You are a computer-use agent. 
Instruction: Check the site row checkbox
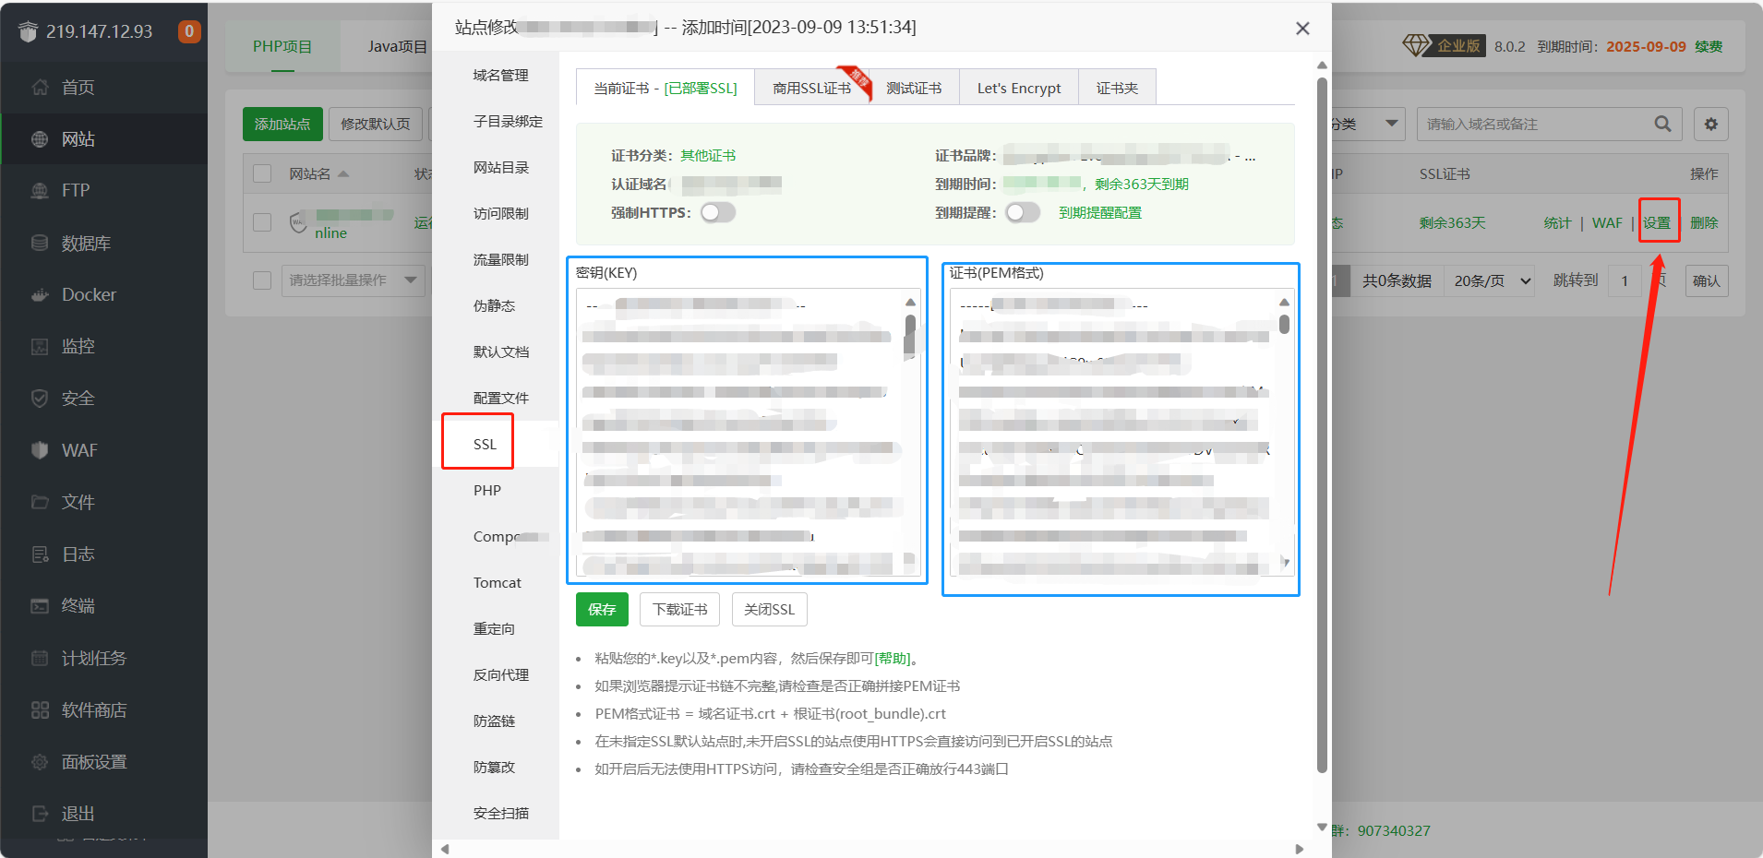click(262, 222)
